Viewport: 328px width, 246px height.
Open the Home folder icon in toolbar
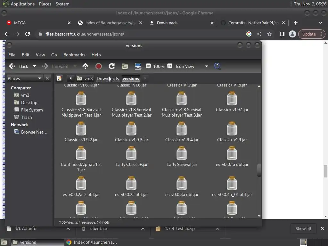point(125,66)
